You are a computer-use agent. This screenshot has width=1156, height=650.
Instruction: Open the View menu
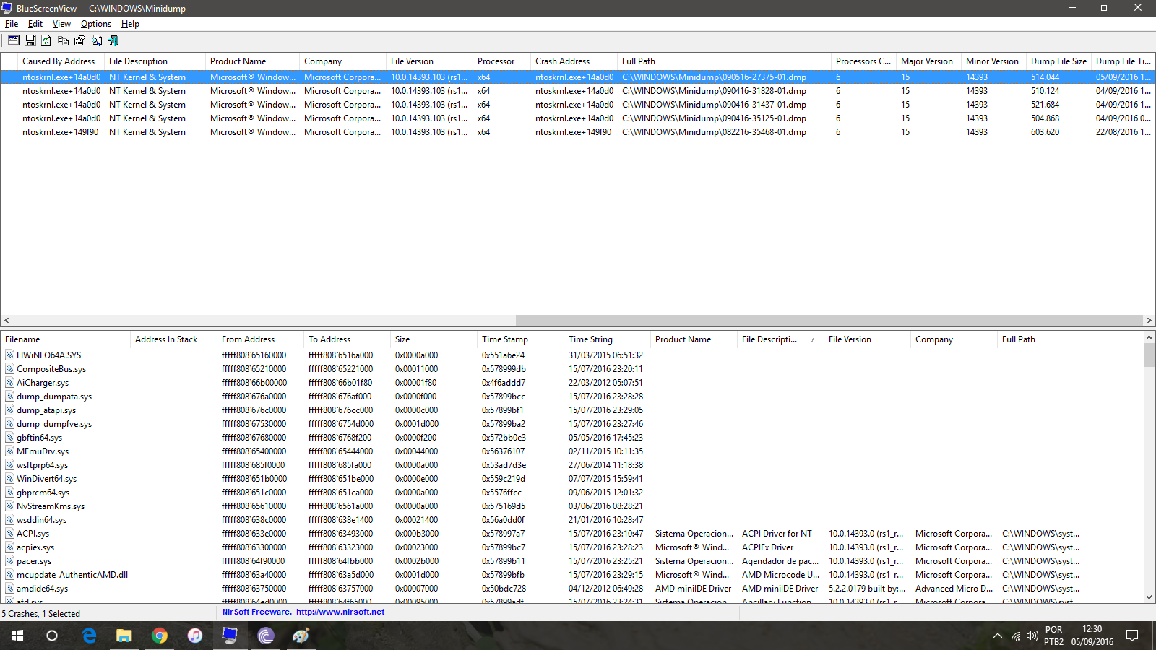coord(61,24)
